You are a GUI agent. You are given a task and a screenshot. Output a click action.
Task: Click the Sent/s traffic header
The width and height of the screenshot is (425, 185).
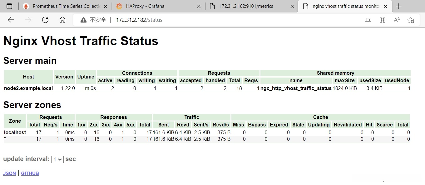pyautogui.click(x=201, y=125)
